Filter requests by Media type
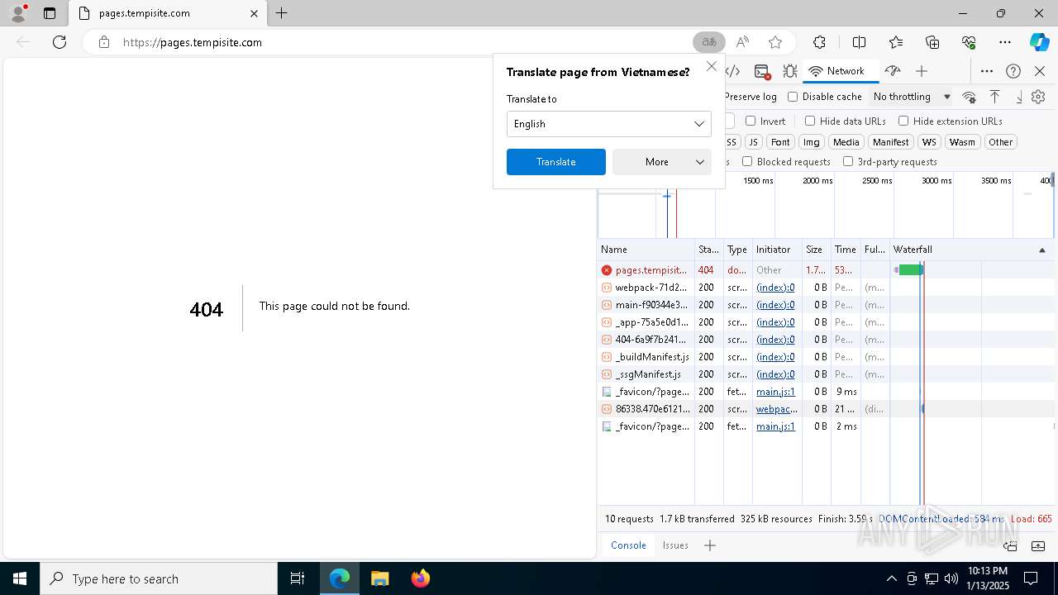Viewport: 1058px width, 595px height. [846, 142]
